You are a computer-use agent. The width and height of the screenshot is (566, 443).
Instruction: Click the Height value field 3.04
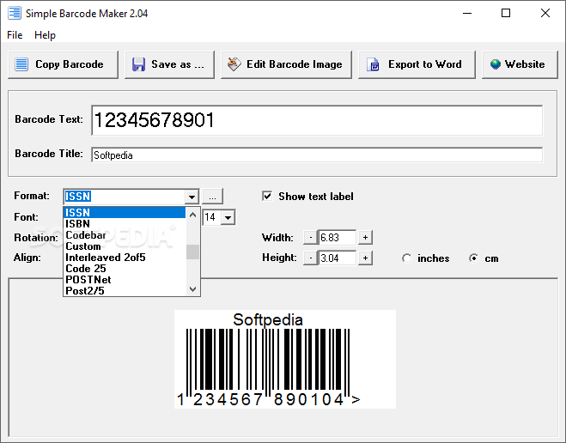(x=338, y=258)
